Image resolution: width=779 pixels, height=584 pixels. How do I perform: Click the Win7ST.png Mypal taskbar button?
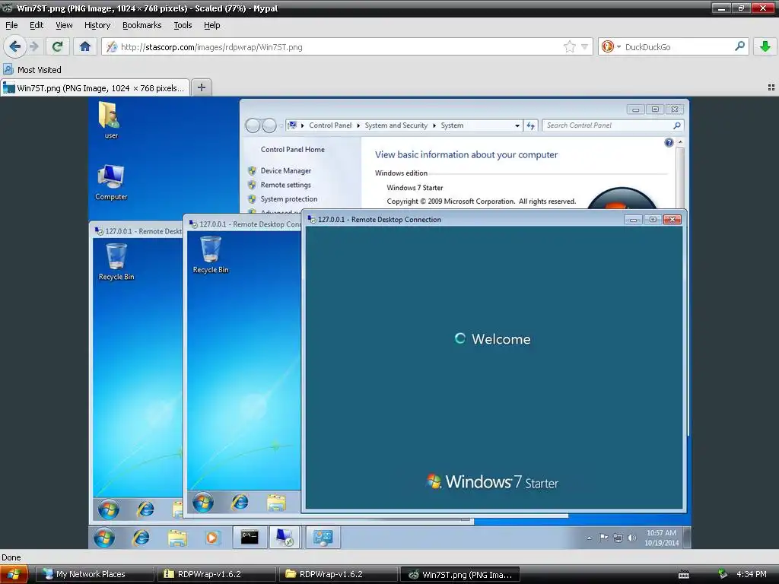coord(460,575)
